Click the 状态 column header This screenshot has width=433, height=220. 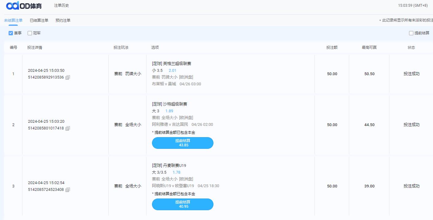411,48
